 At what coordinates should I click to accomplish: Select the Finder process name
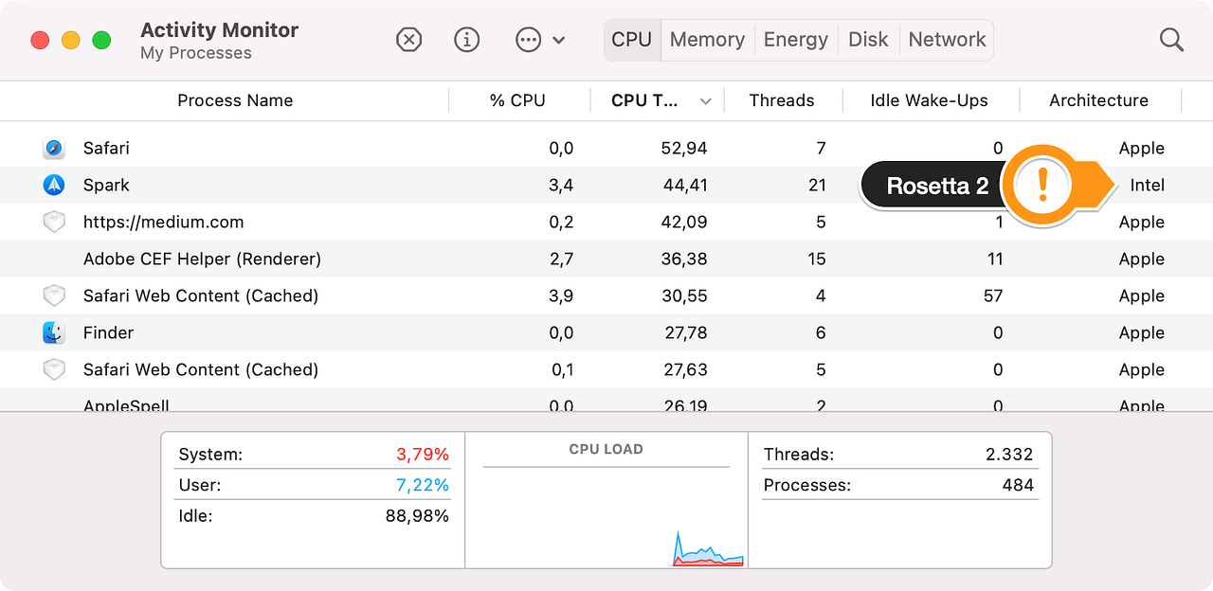[x=108, y=333]
